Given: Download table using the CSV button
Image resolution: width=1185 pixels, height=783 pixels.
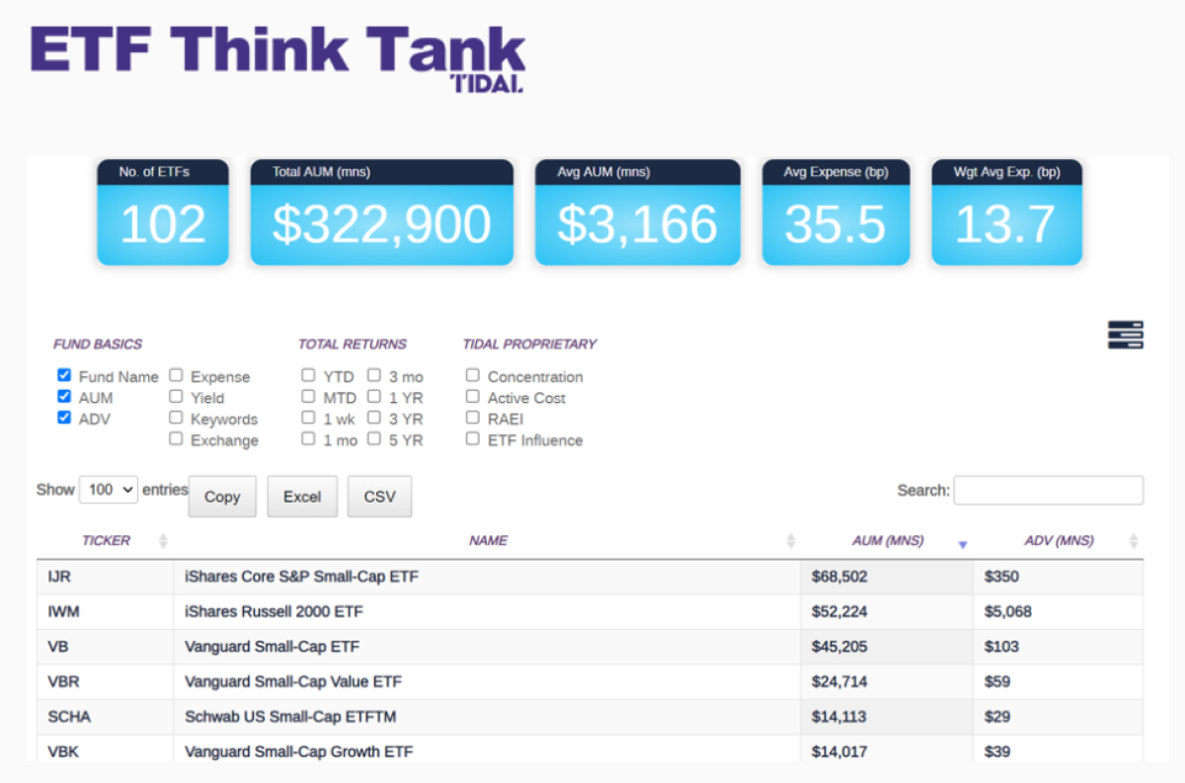Looking at the screenshot, I should coord(379,497).
